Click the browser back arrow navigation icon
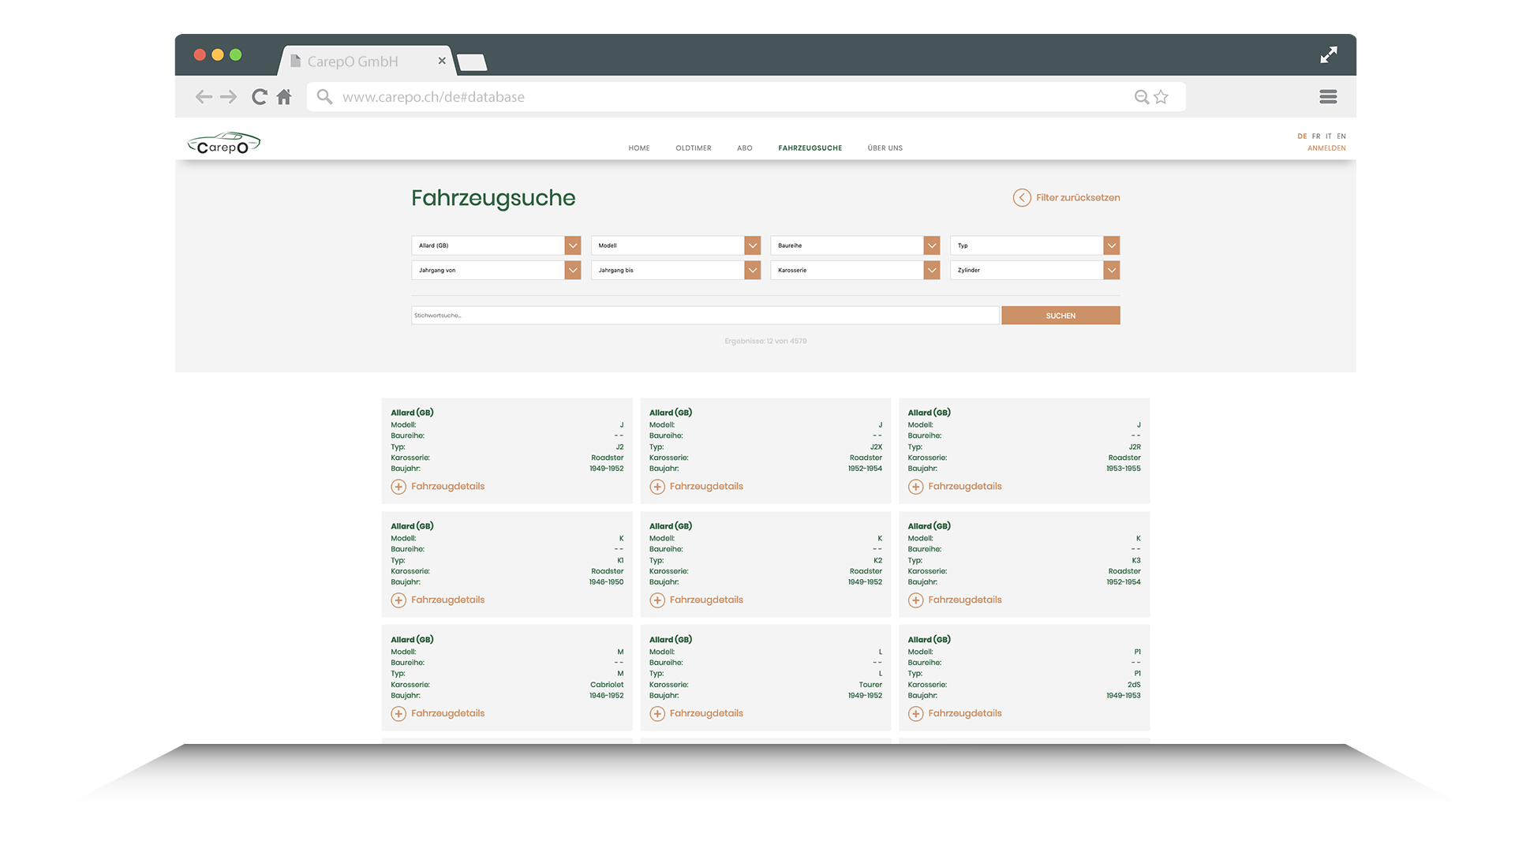1515x852 pixels. tap(204, 97)
